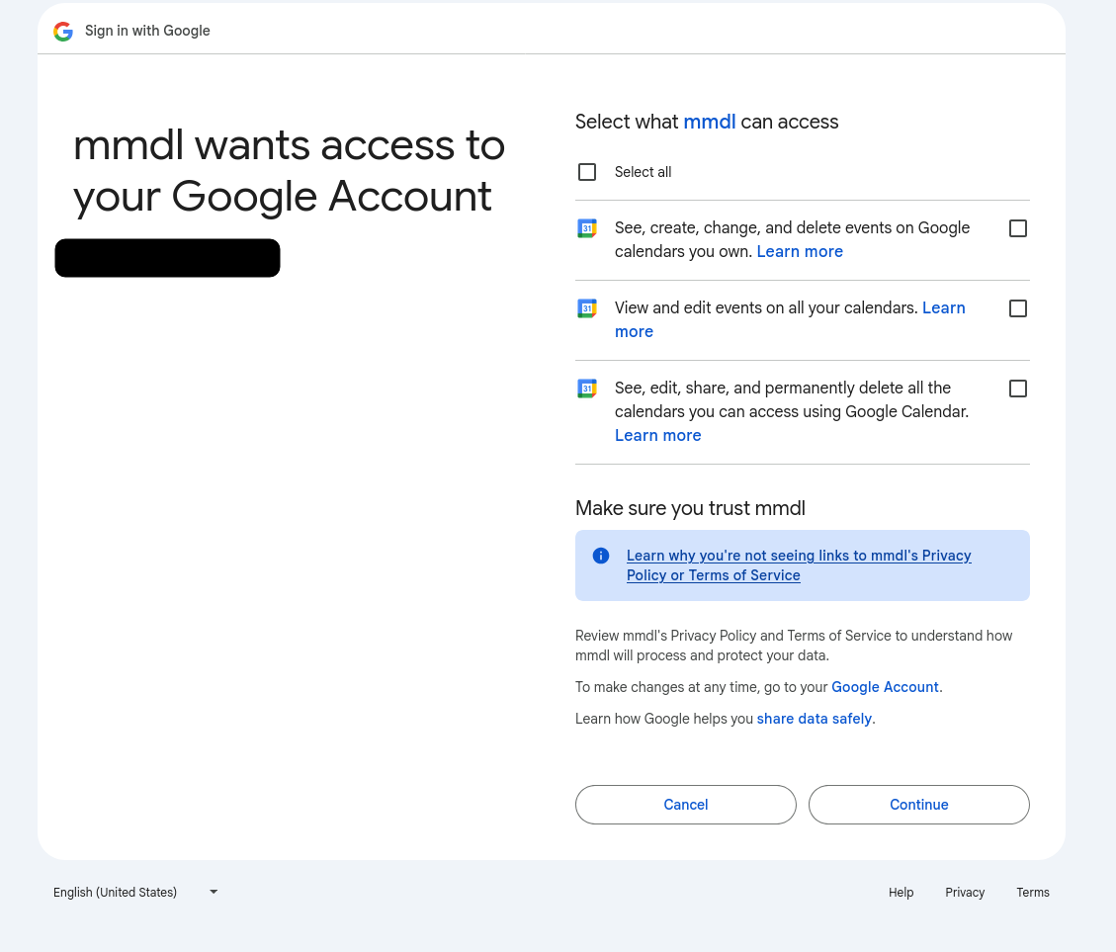Open the share data safely link
The image size is (1116, 952).
(x=815, y=719)
